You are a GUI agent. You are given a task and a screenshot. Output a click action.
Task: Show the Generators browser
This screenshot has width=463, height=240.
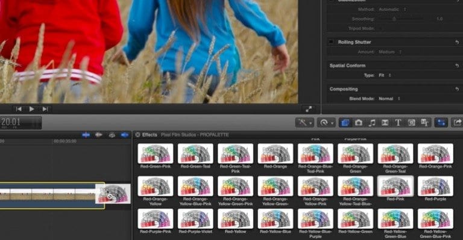[411, 123]
